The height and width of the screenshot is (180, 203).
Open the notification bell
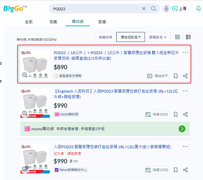coord(198,8)
